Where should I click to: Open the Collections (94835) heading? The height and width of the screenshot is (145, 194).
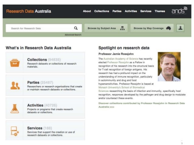pyautogui.click(x=44, y=60)
